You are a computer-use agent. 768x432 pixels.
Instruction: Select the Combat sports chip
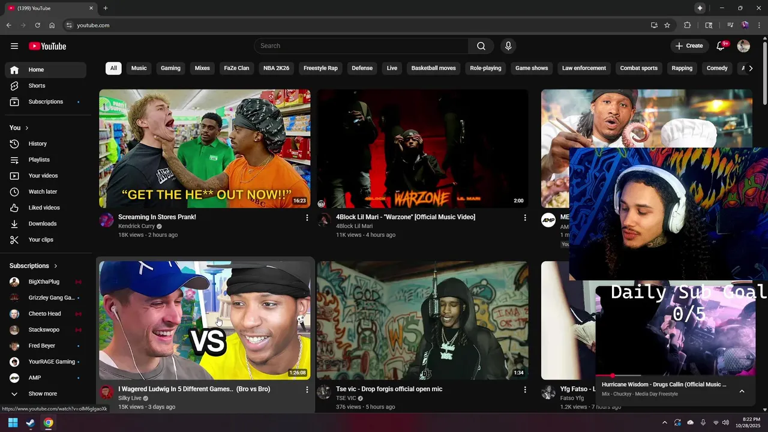639,68
